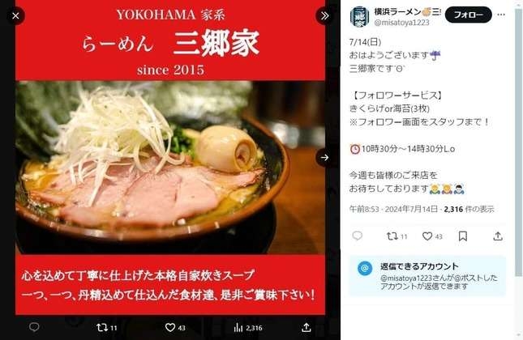Go to next image with arrow button
This screenshot has height=340, width=523.
(324, 158)
